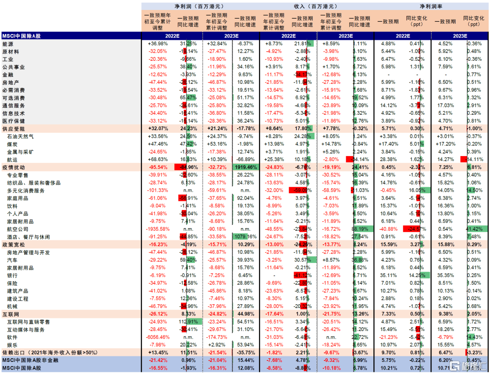The width and height of the screenshot is (490, 375).
Task: Select the 收入（百万港元） column group header
Action: coord(316,7)
